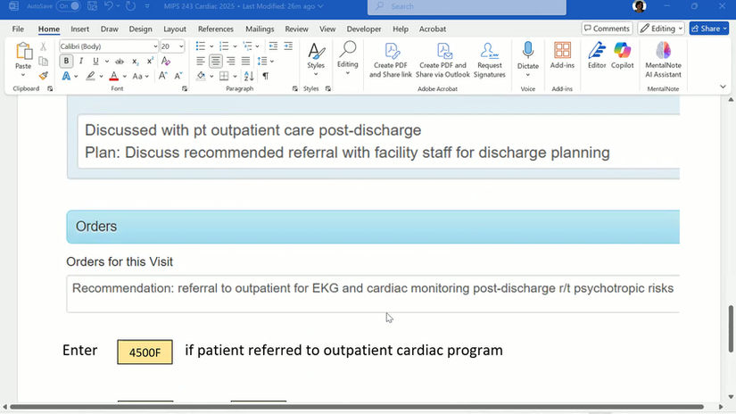736x414 pixels.
Task: Toggle Superscript formatting
Action: click(x=150, y=61)
